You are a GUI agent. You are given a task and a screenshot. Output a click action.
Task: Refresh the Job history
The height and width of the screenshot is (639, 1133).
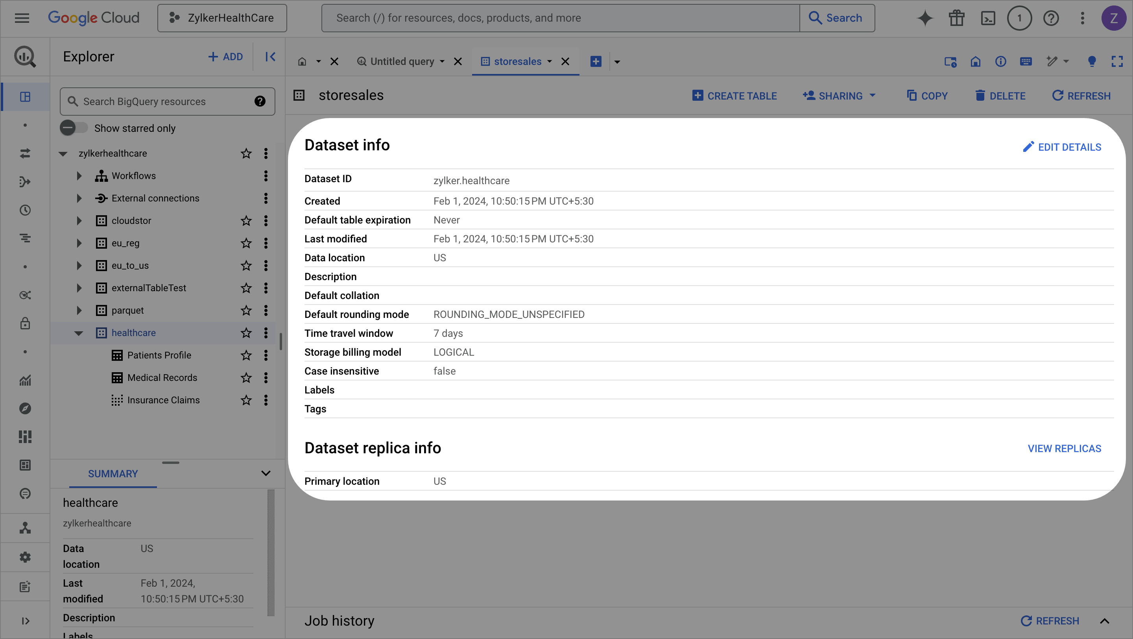click(x=1050, y=621)
